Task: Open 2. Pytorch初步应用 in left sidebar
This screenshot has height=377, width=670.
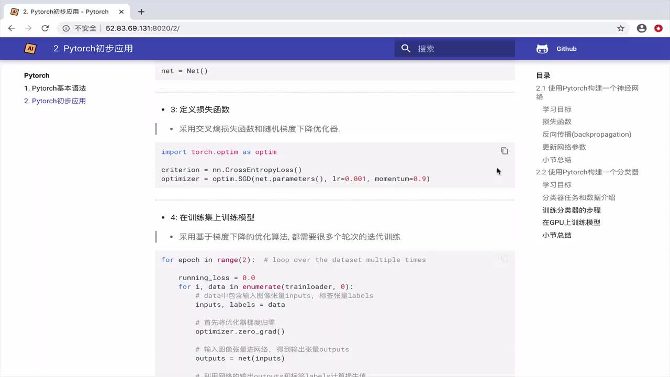Action: 55,101
